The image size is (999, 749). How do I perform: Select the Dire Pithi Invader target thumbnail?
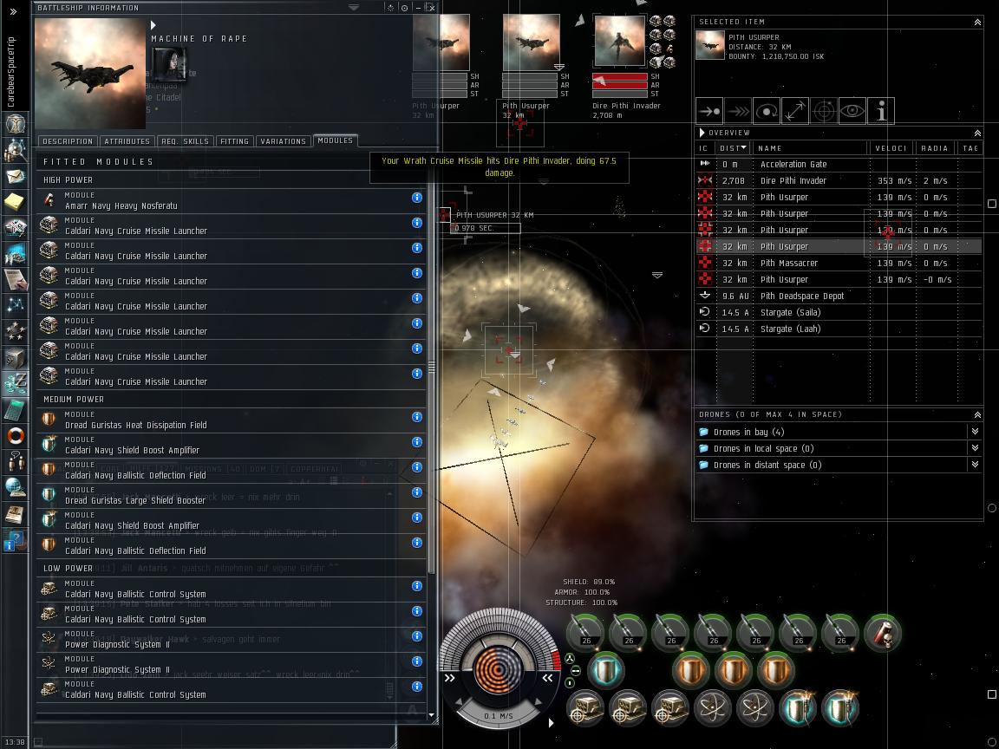point(620,42)
